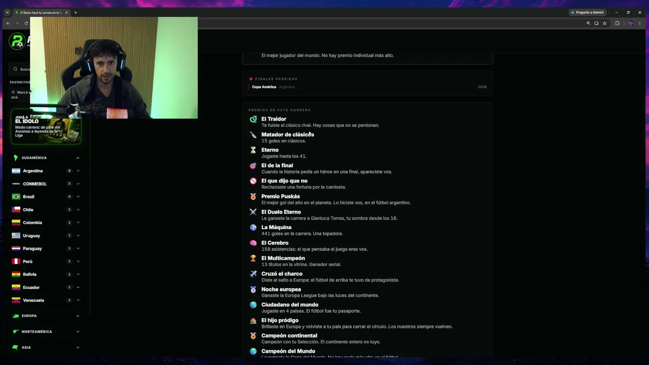Click the prohibited icon beside El que dijo que no
Screen dimensions: 649x365
click(x=253, y=181)
